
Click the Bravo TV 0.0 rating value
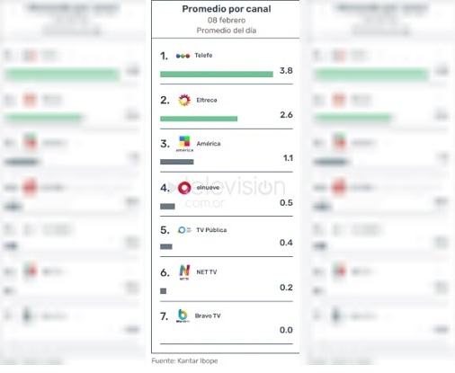(x=286, y=330)
